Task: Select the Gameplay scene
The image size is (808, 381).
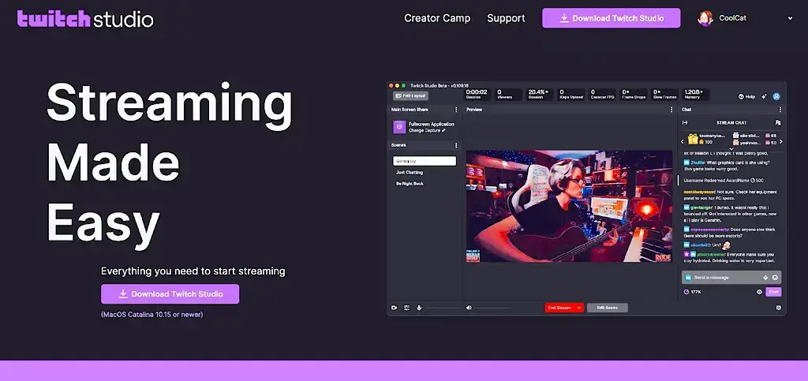Action: (x=424, y=161)
